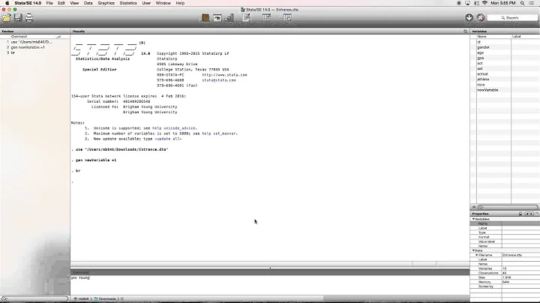This screenshot has height=303, width=540.
Task: Collapse the Variables section in Properties
Action: click(474, 219)
